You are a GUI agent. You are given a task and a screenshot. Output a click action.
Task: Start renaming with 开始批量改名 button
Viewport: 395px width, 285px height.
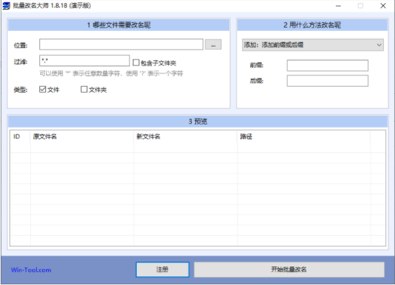pyautogui.click(x=289, y=269)
